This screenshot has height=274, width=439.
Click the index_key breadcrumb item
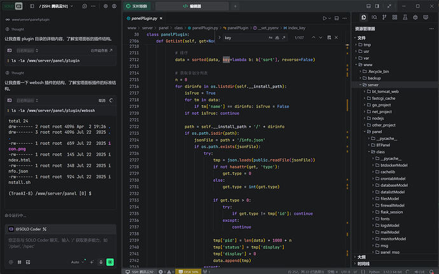[295, 28]
